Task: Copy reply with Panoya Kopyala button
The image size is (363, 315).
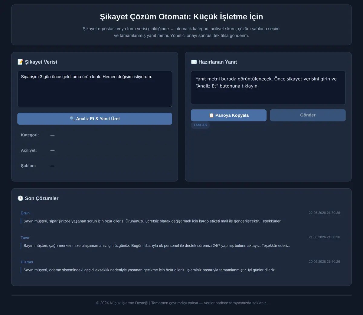Action: 229,115
